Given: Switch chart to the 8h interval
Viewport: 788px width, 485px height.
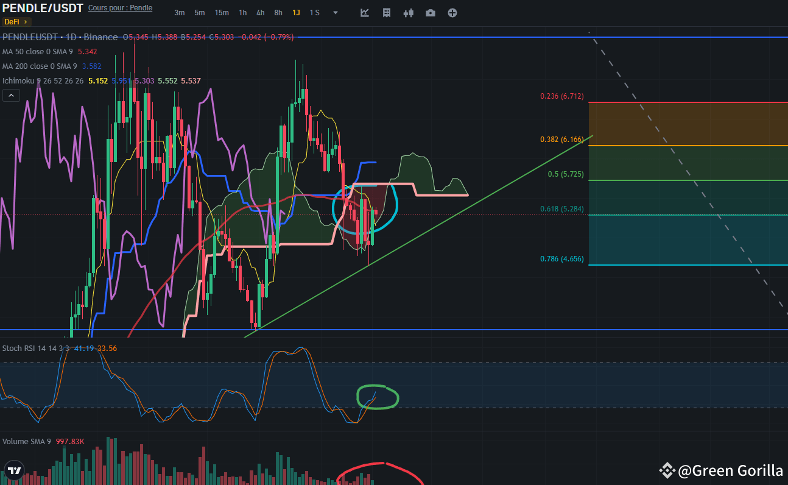Looking at the screenshot, I should (278, 13).
